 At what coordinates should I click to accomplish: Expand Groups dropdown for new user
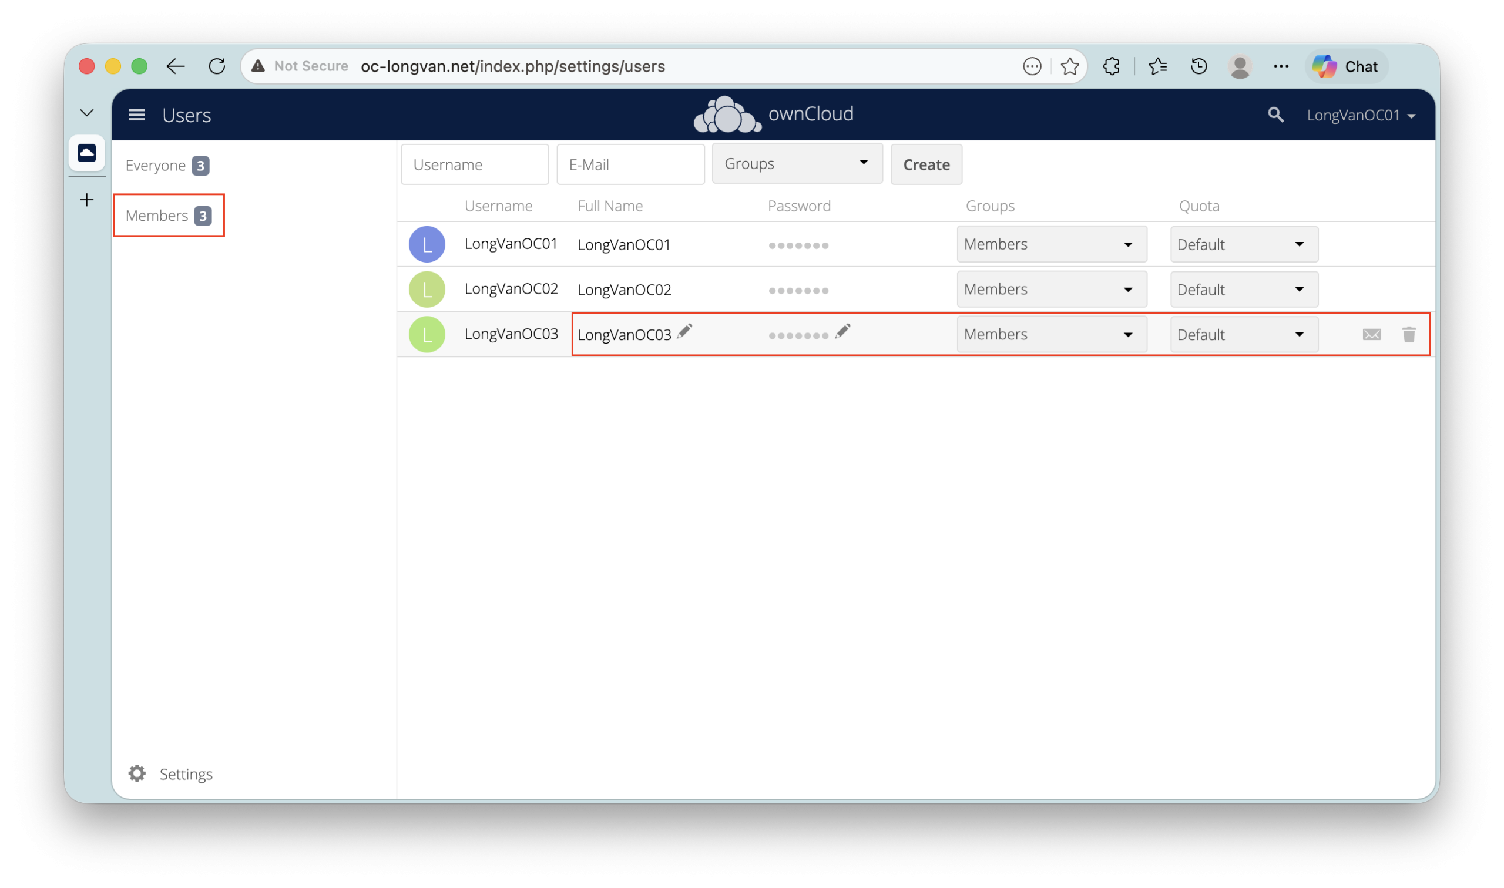(x=797, y=163)
